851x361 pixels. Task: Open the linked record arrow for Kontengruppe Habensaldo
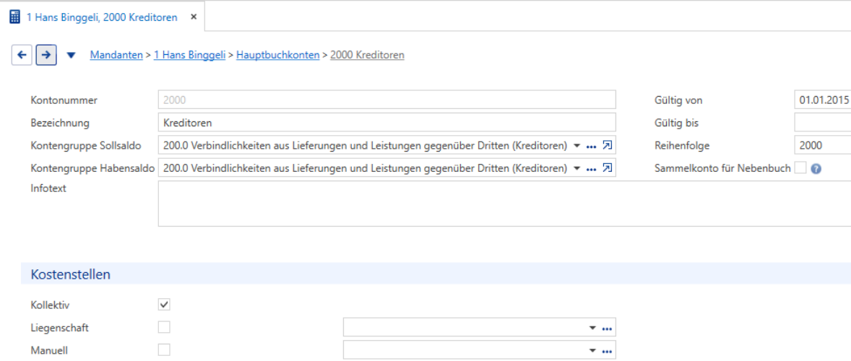608,168
